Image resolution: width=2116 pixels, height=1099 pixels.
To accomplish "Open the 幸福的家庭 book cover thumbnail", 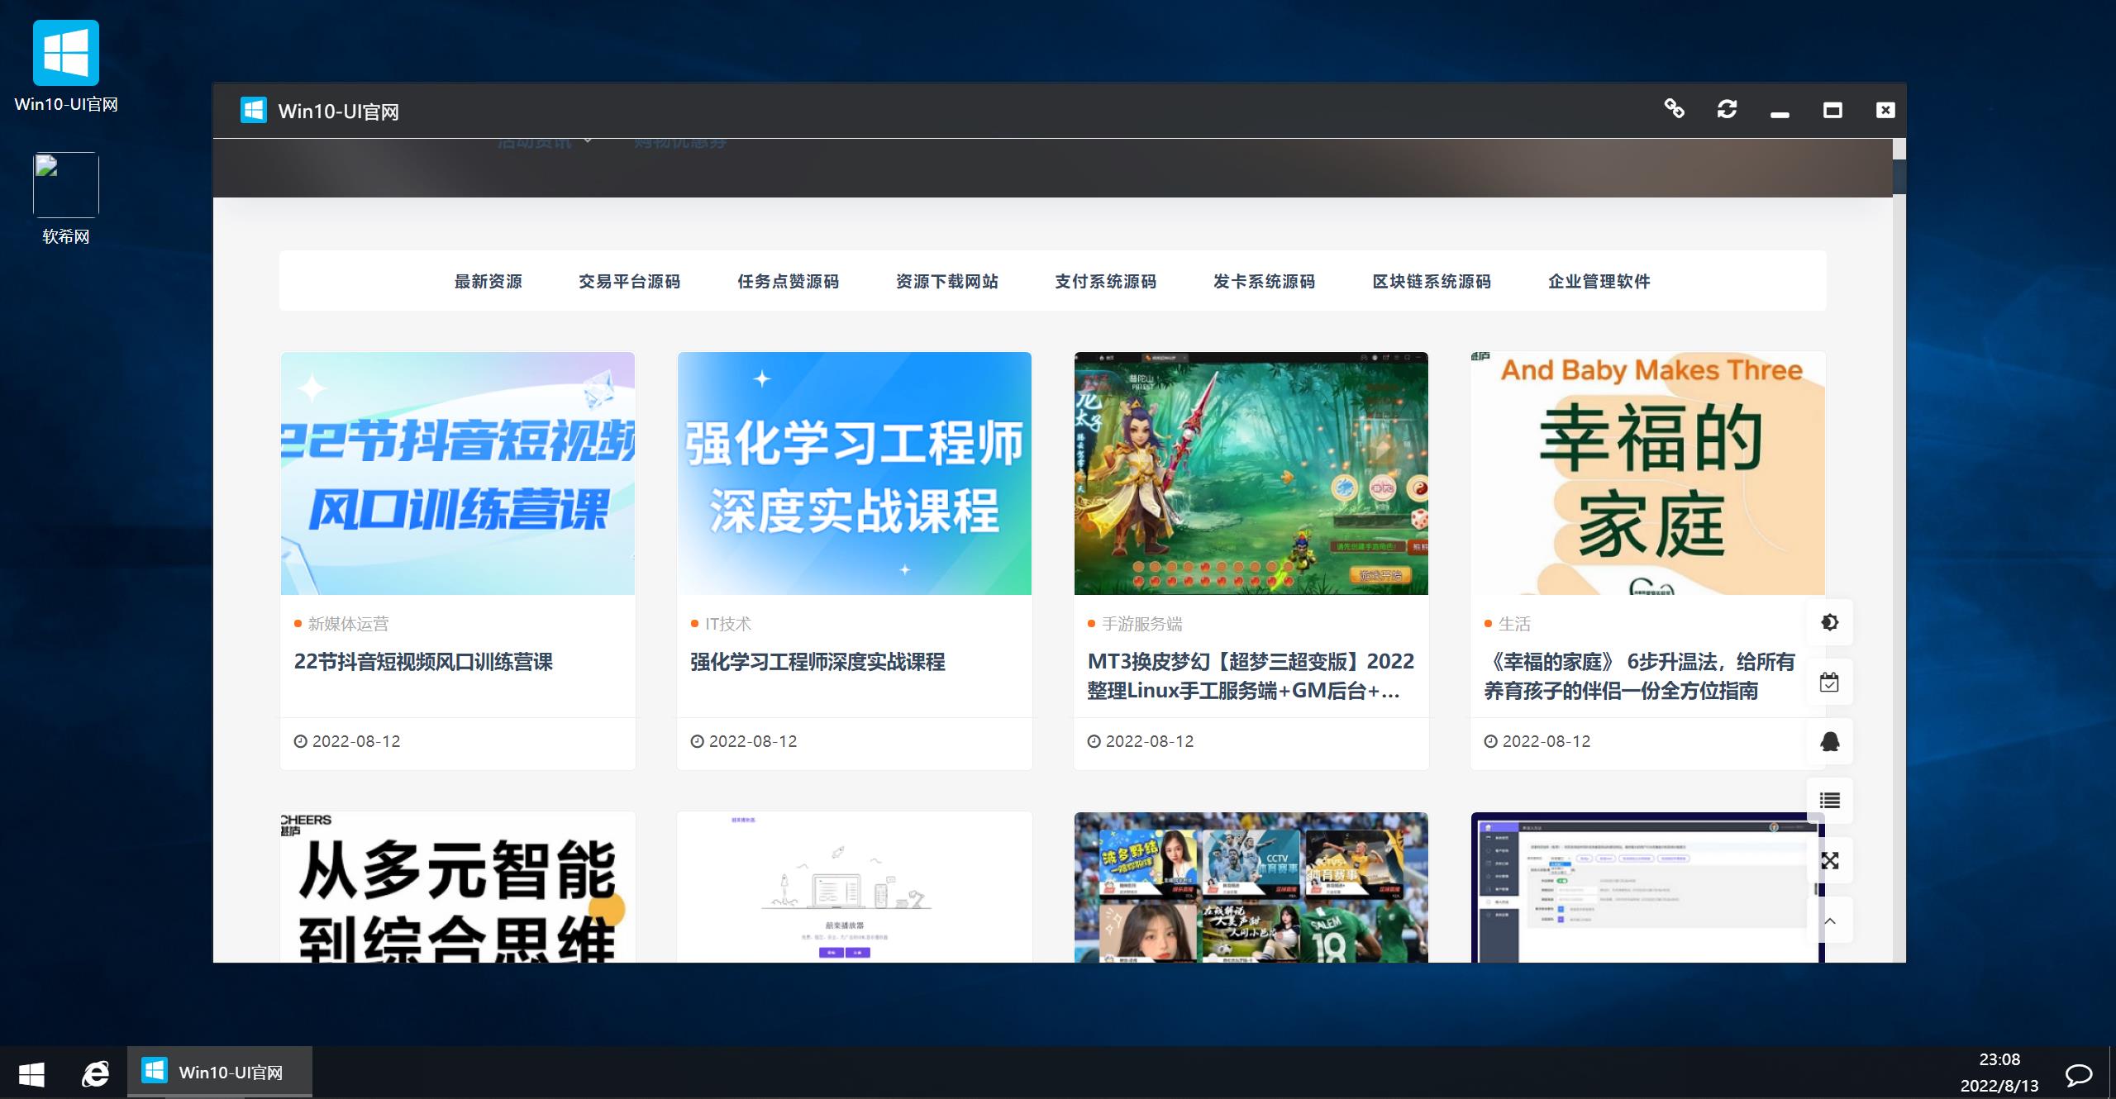I will click(1648, 473).
